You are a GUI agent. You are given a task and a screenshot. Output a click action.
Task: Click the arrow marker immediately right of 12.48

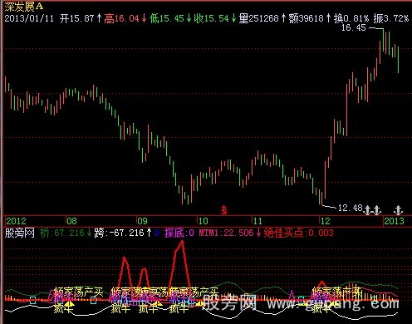pos(367,210)
